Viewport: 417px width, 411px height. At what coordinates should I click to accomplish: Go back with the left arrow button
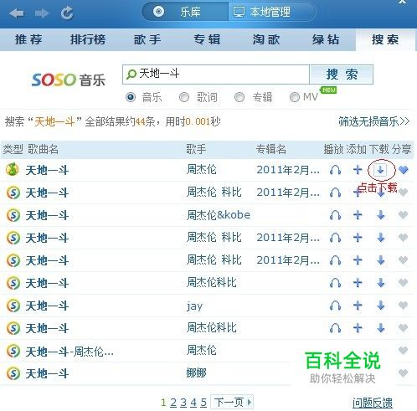click(16, 13)
